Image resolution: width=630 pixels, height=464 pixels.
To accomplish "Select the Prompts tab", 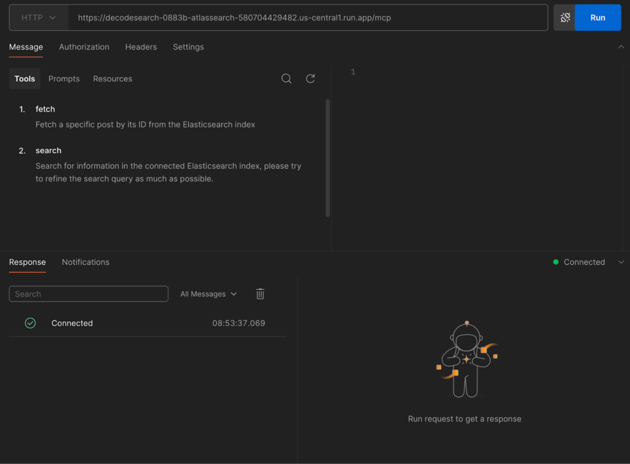I will tap(64, 79).
